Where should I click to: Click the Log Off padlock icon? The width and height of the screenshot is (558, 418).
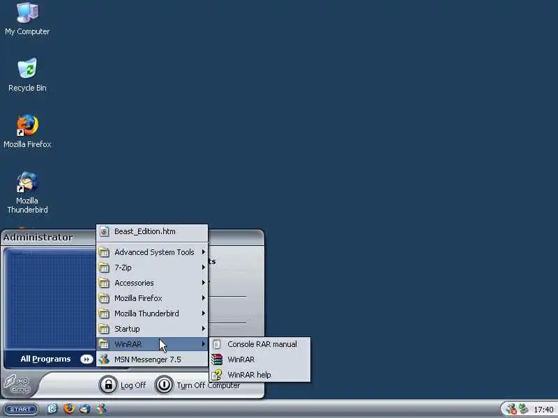click(x=108, y=385)
